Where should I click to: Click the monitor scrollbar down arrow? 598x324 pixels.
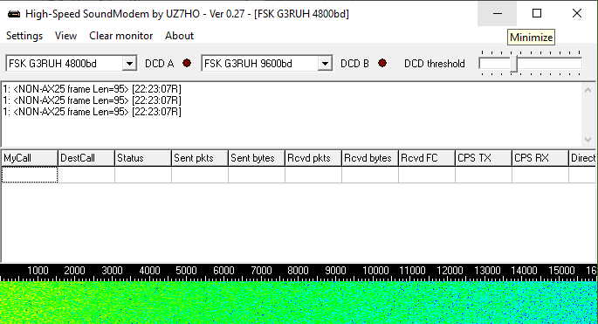[588, 140]
